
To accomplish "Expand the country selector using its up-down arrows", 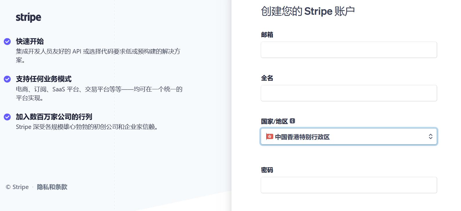I will coord(431,136).
